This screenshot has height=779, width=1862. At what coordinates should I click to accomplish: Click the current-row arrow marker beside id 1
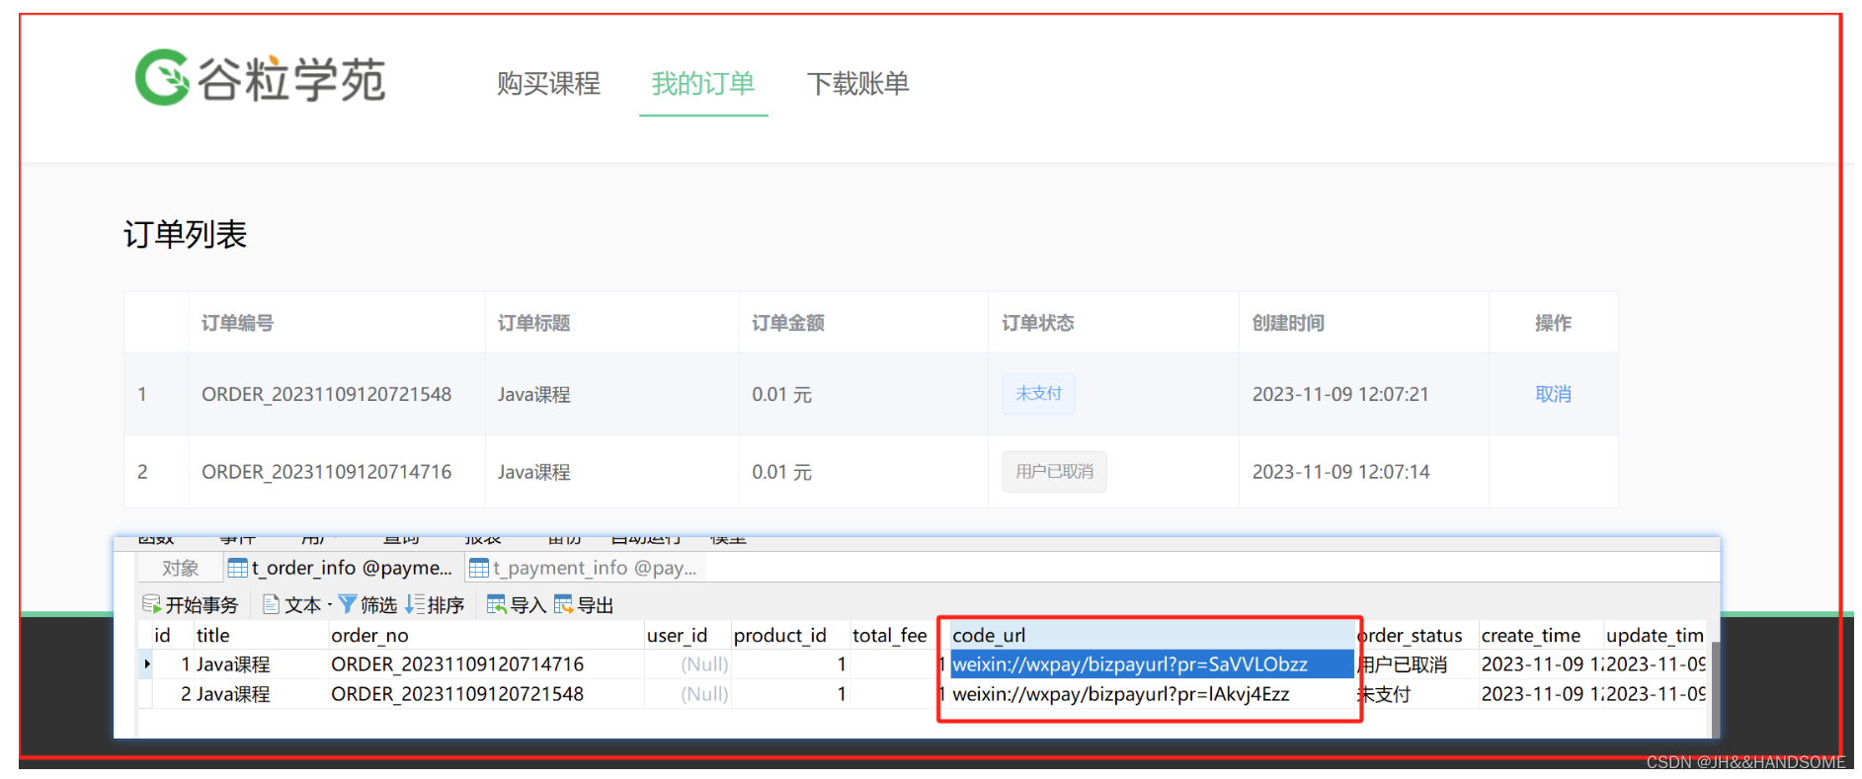coord(147,663)
